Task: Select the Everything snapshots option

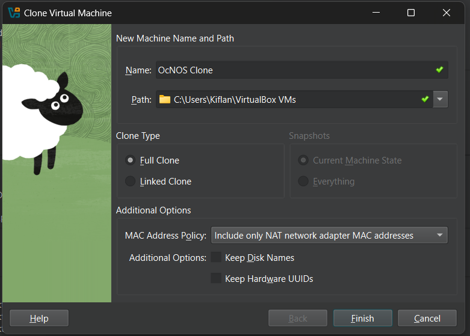Action: pyautogui.click(x=303, y=182)
